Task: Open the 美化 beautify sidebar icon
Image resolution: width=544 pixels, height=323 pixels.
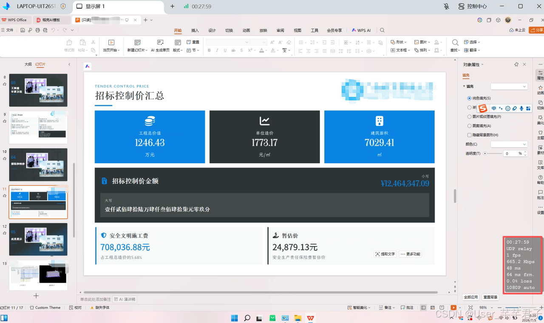Action: coord(540,120)
